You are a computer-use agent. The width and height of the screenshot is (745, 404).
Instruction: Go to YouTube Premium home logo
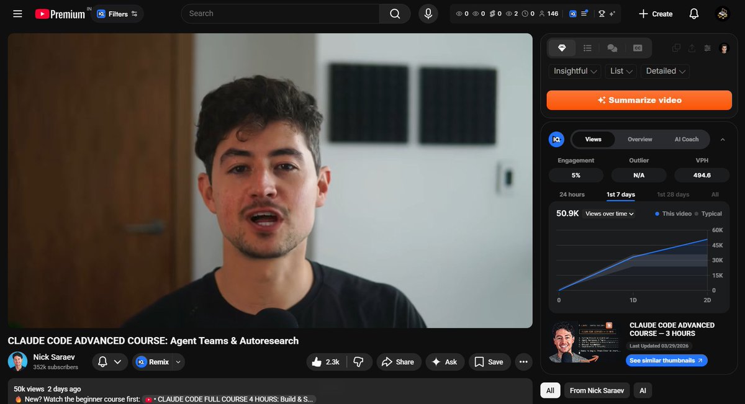[x=60, y=14]
